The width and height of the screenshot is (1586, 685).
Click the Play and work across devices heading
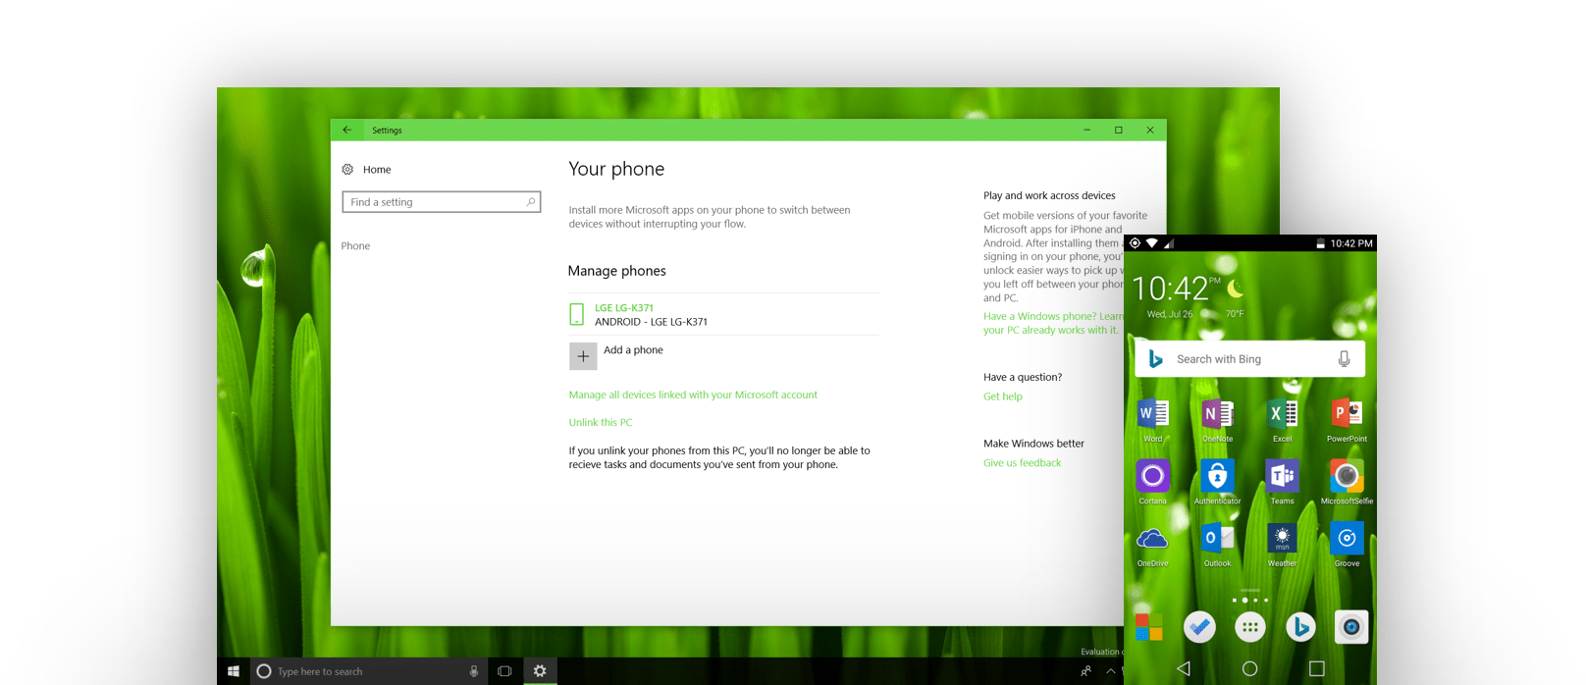point(1049,195)
